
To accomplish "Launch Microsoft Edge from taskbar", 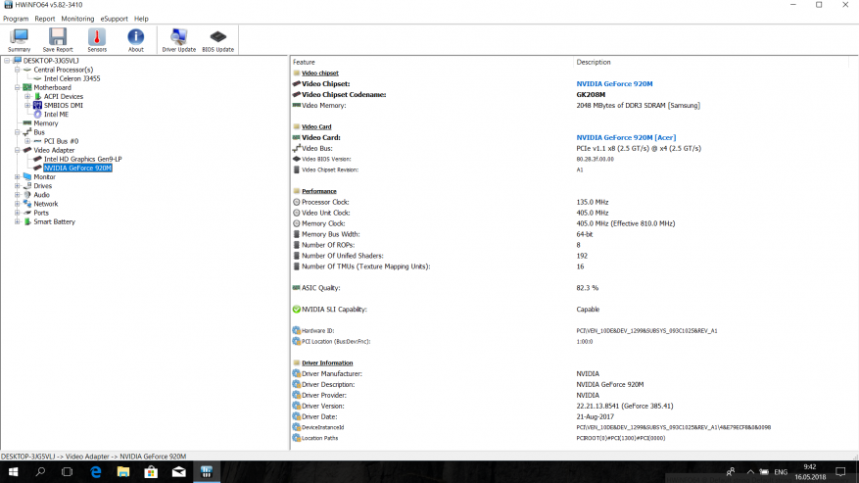I will pos(96,471).
